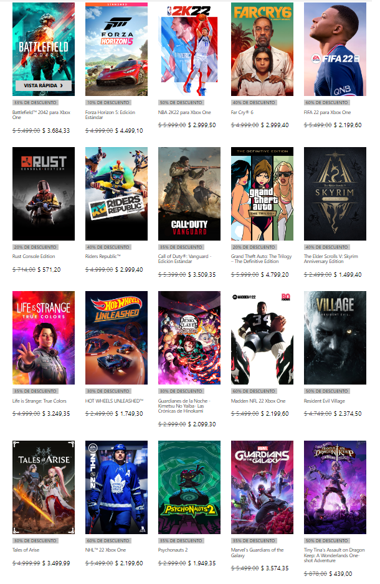The height and width of the screenshot is (584, 380).
Task: Select the Grand Theft Auto Trilogy cover
Action: [x=262, y=194]
